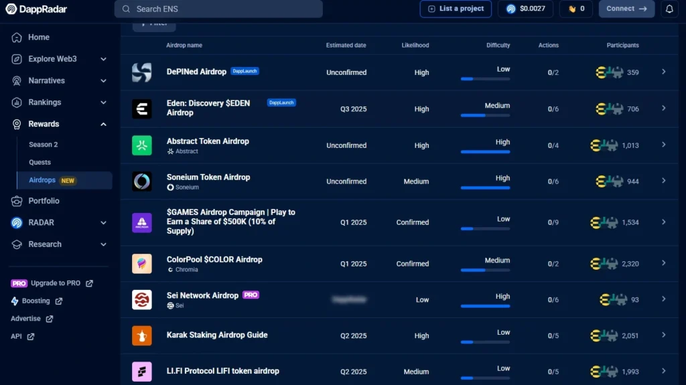Viewport: 686px width, 385px height.
Task: Click the Sei Network Airdrop title
Action: [x=202, y=295]
